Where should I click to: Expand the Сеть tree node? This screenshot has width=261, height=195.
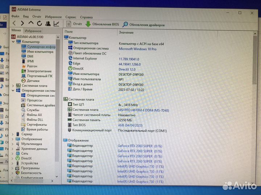click(13, 153)
